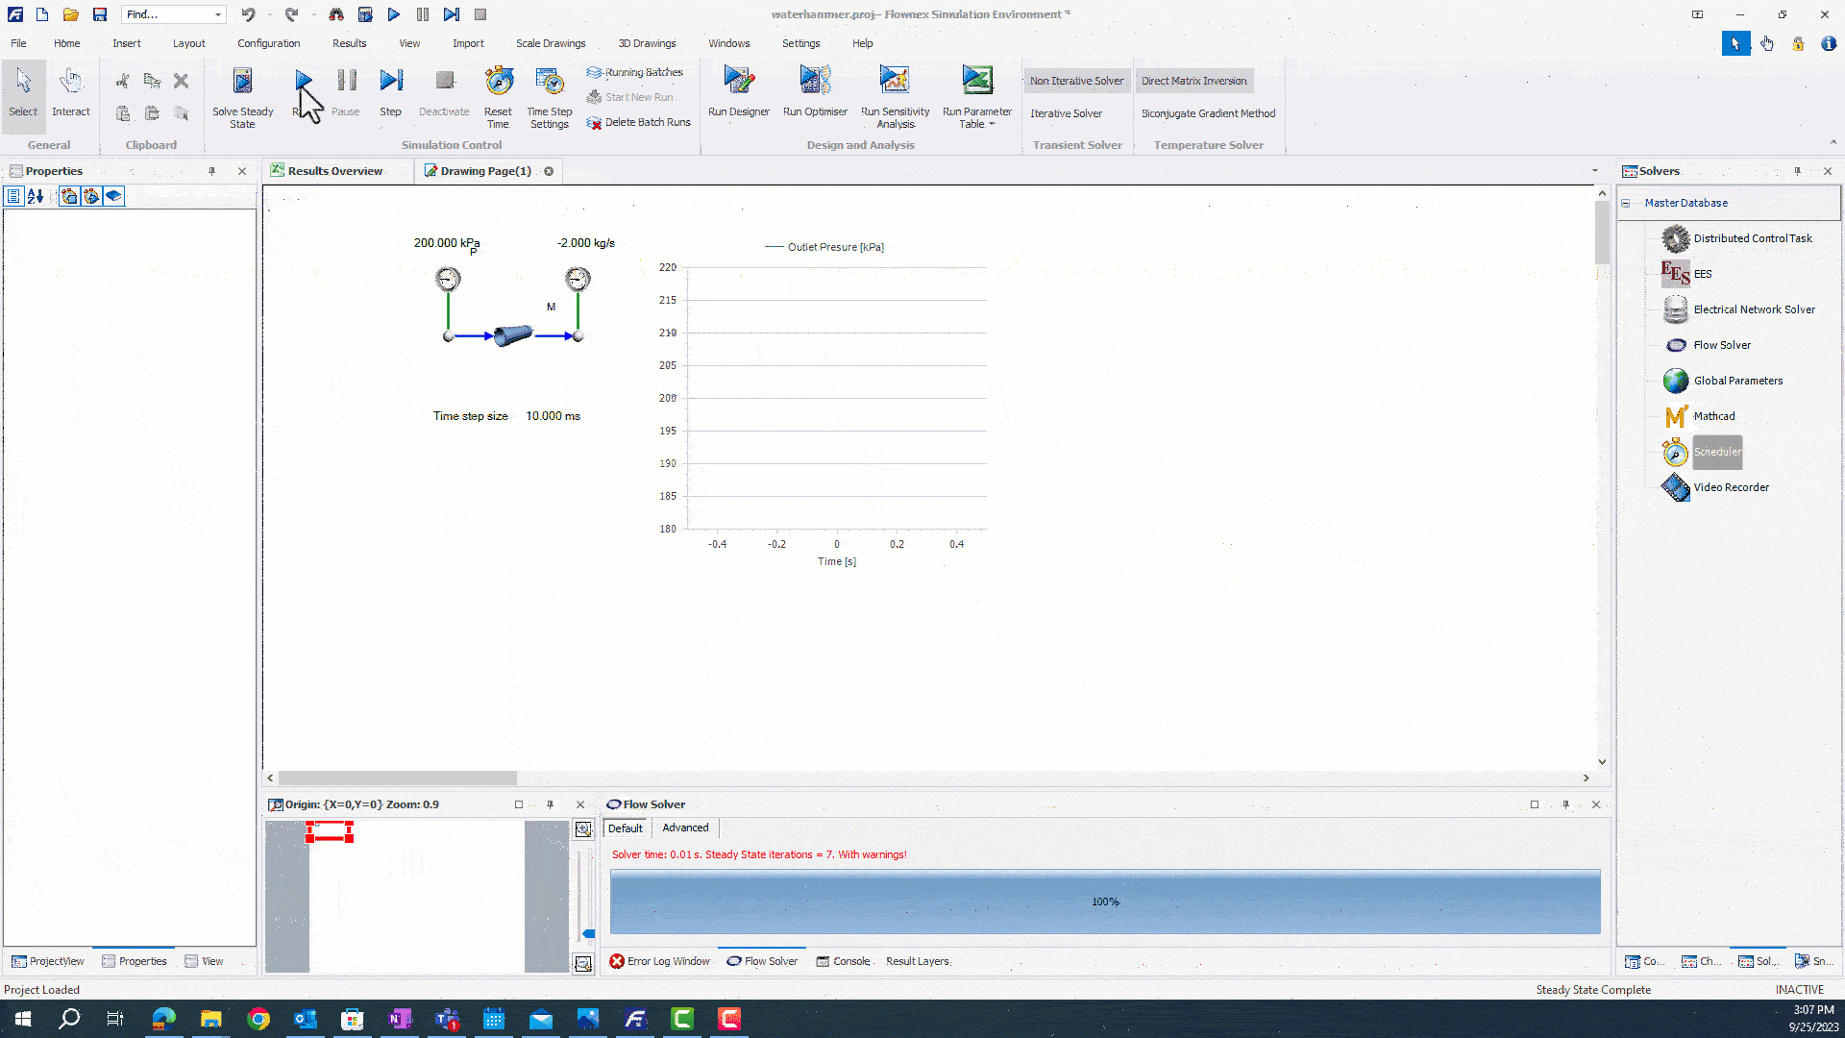Screen dimensions: 1845x1038
Task: Open the Scale Drawings tab
Action: tap(550, 43)
